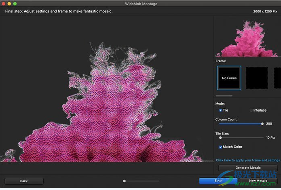Viewport: 281px width, 190px height.
Task: Close the WidsMob Montage window
Action: click(4, 4)
